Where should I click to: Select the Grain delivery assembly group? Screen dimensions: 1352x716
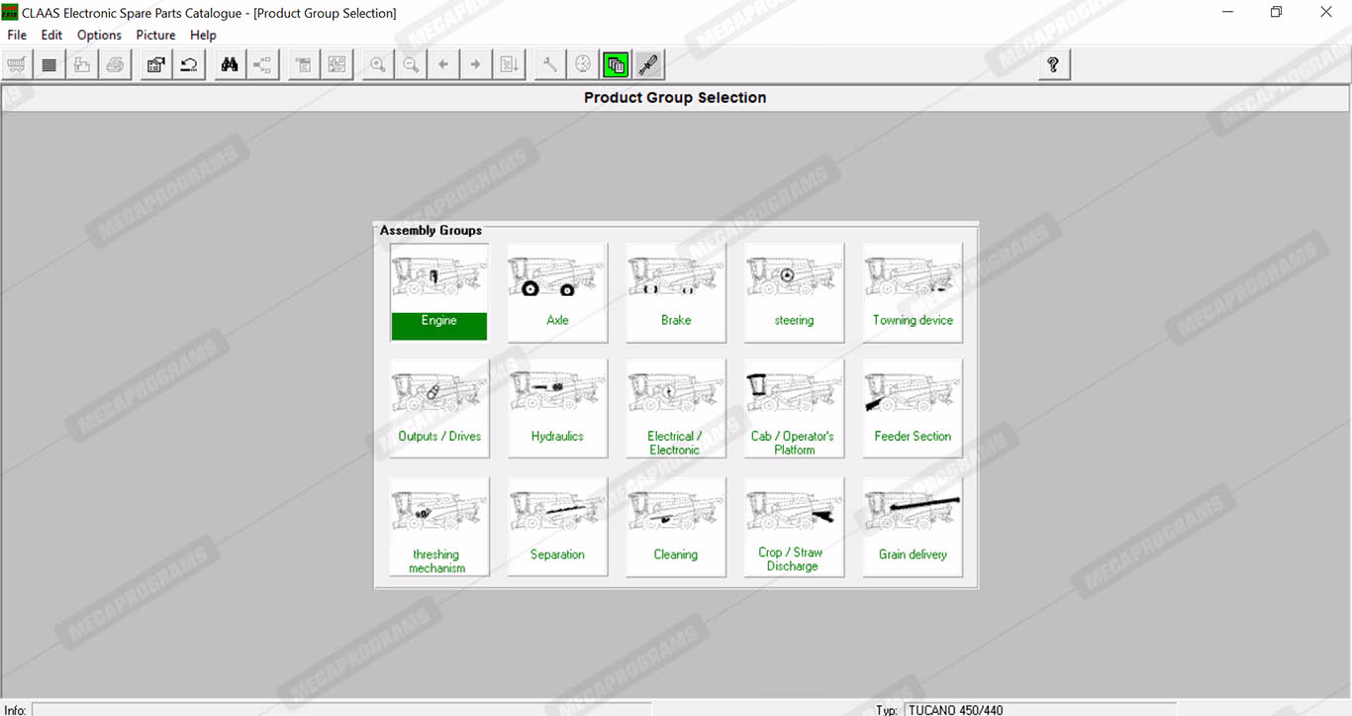(x=913, y=527)
